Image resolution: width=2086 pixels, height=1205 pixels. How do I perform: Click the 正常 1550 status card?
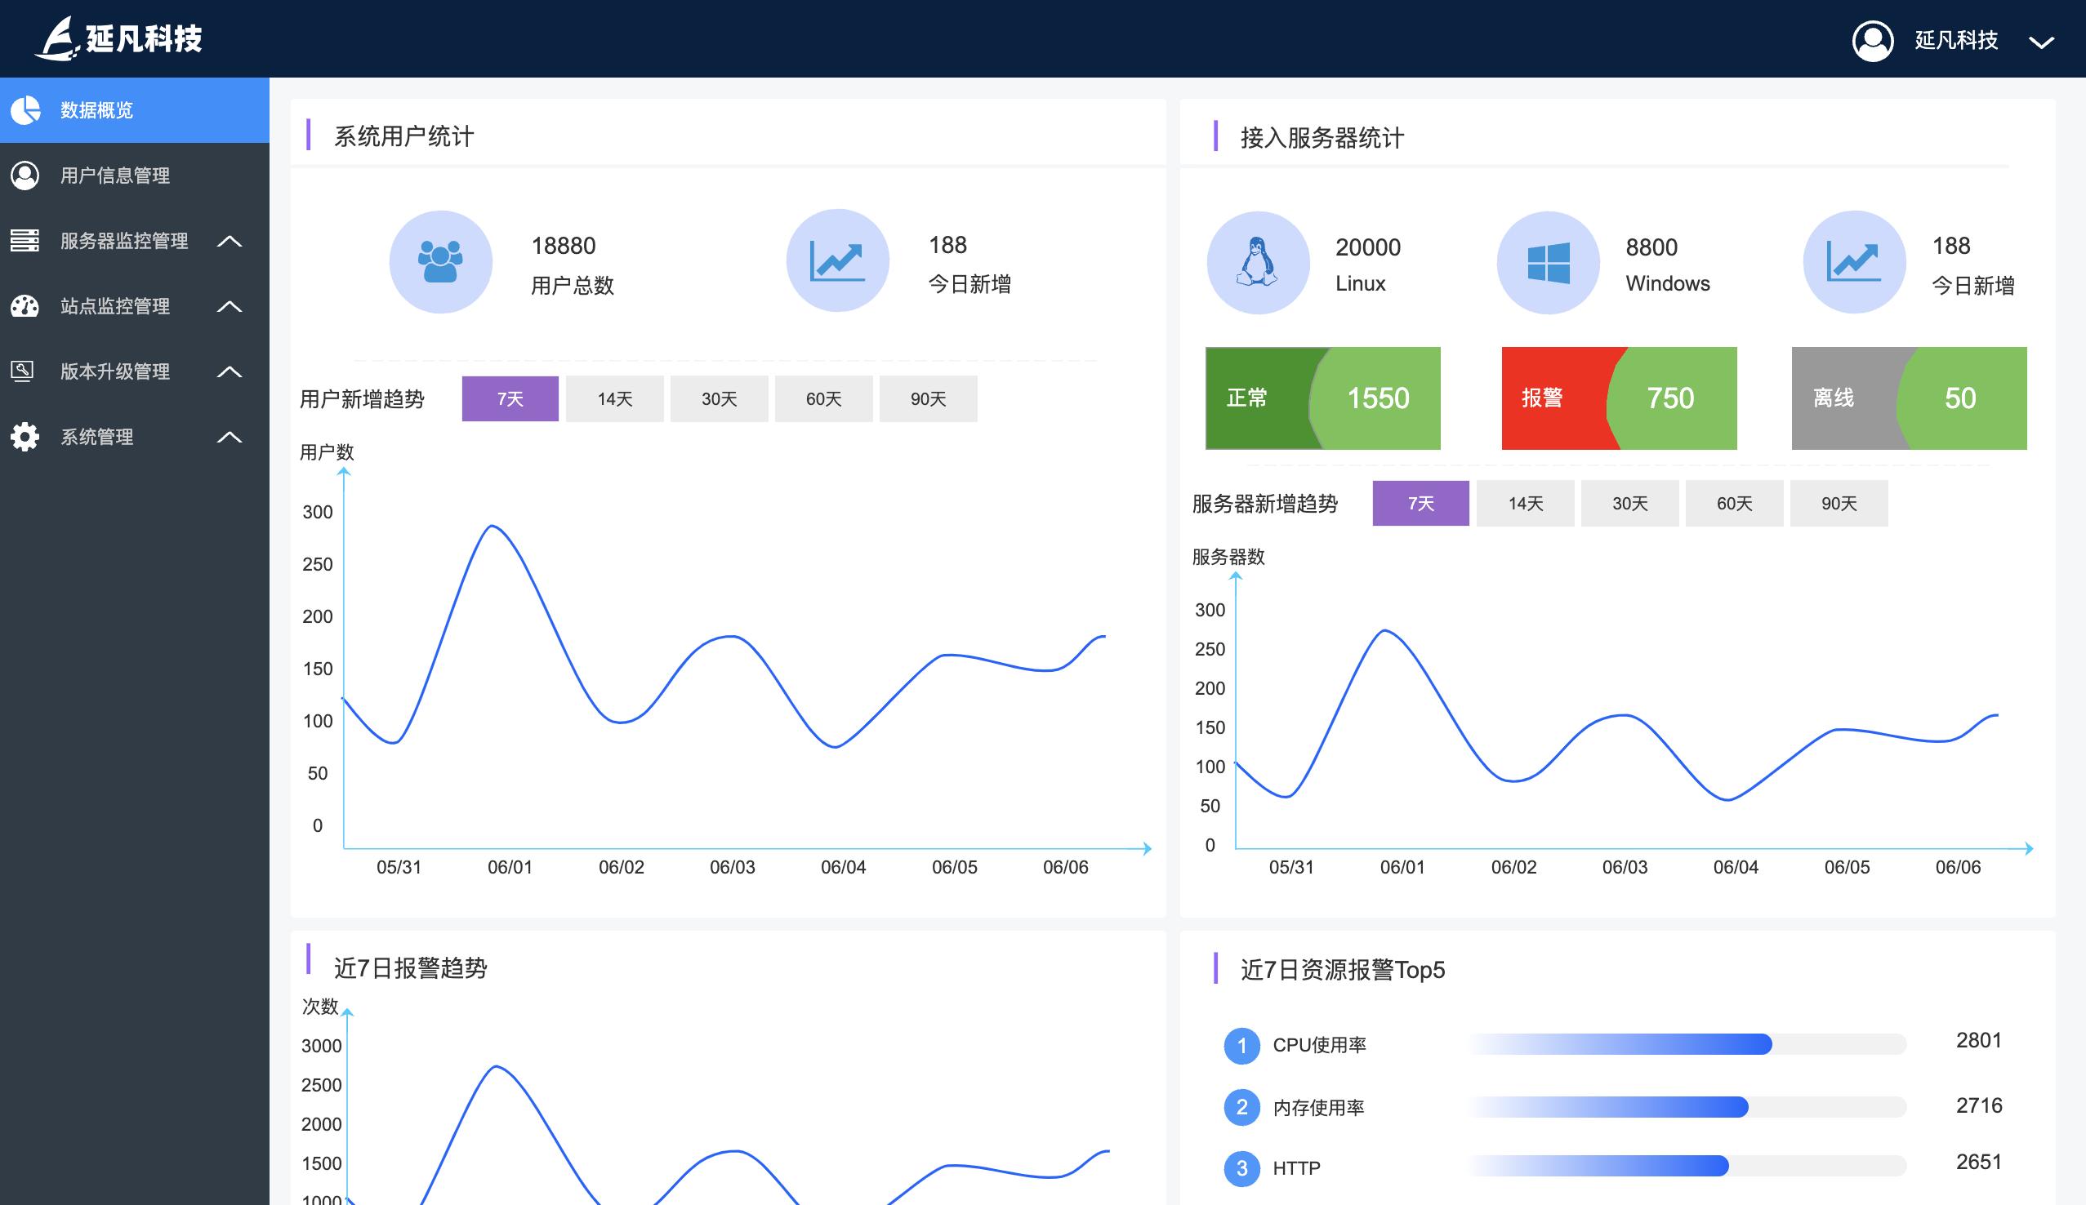click(x=1322, y=398)
